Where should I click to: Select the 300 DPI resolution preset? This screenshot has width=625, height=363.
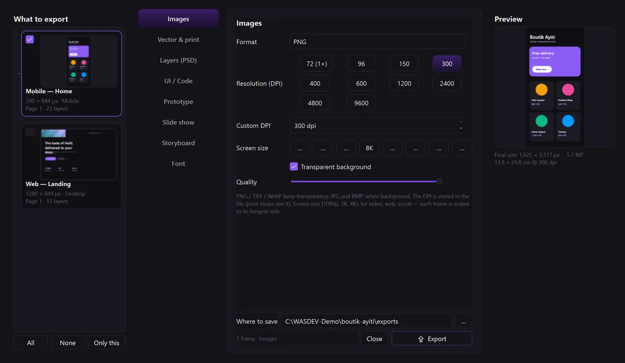coord(447,64)
